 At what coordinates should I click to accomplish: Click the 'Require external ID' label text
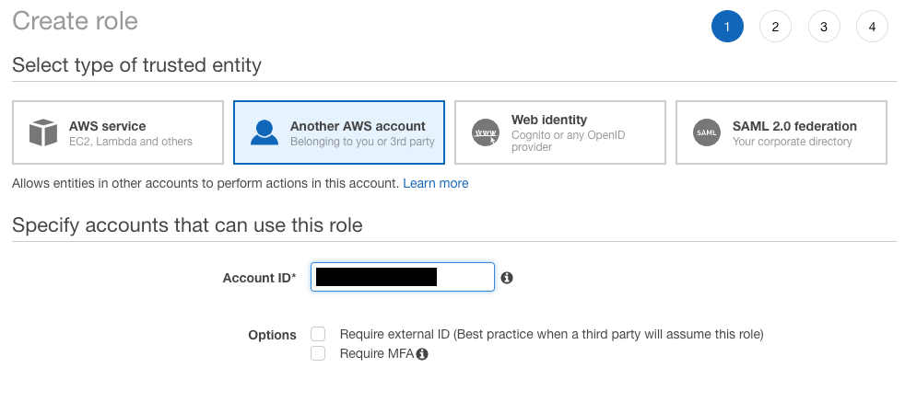pyautogui.click(x=551, y=334)
